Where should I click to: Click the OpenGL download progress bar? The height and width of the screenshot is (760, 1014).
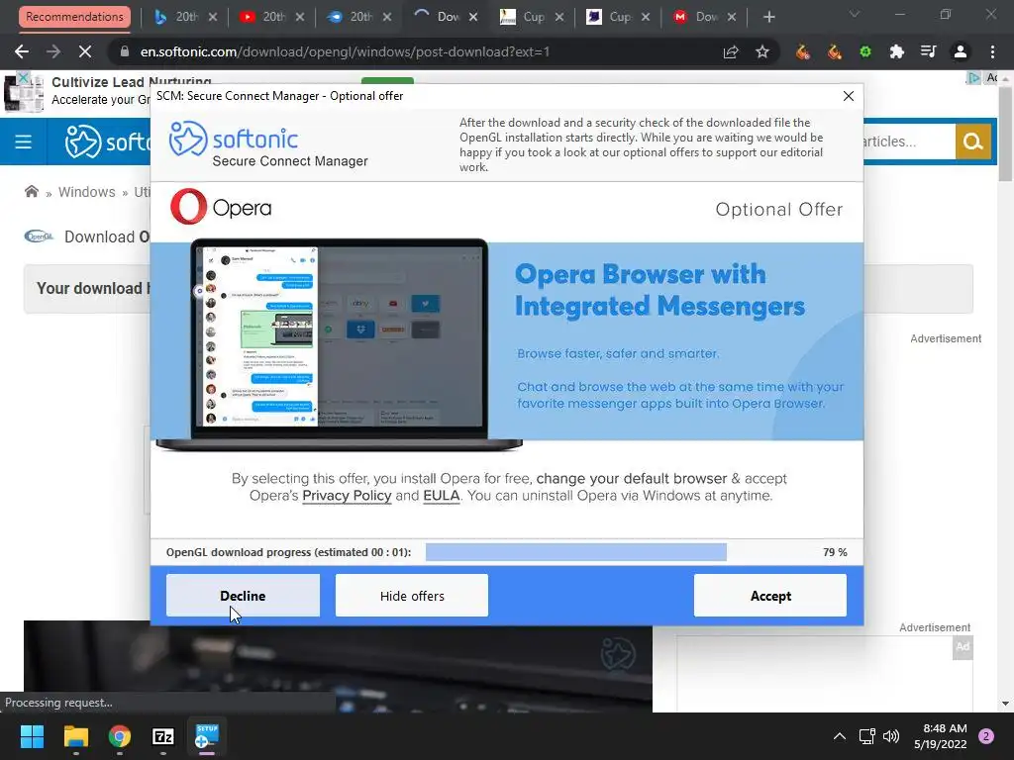click(x=576, y=552)
